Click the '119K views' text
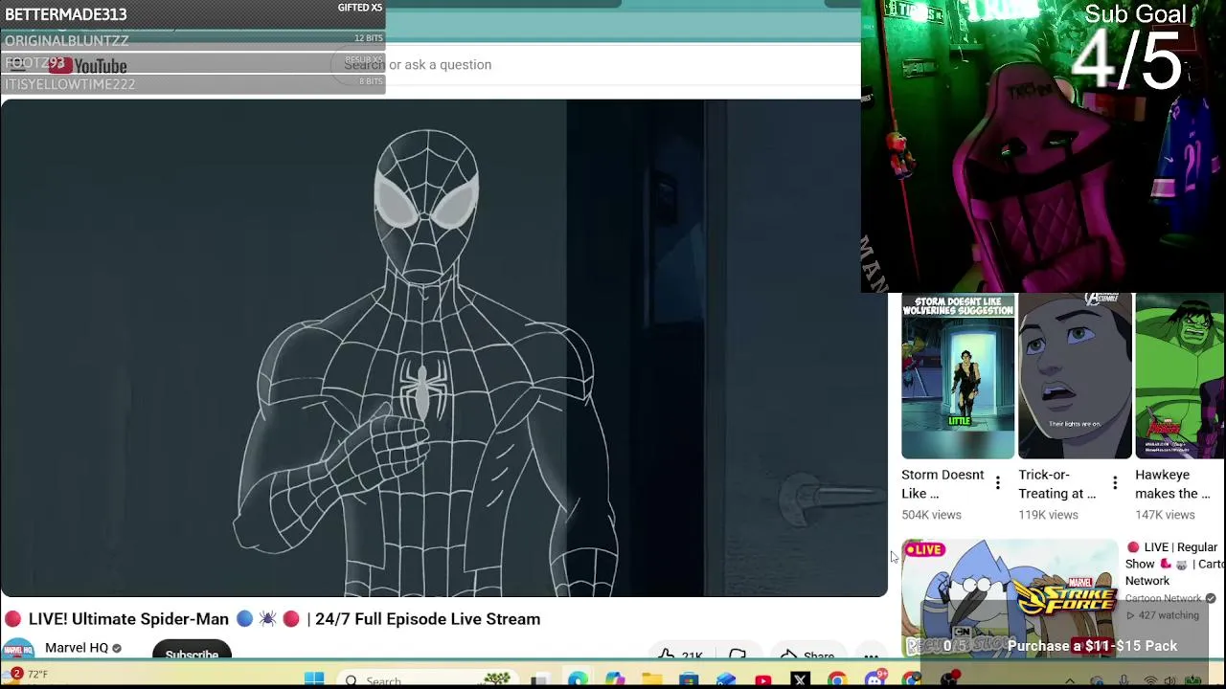 (x=1048, y=515)
